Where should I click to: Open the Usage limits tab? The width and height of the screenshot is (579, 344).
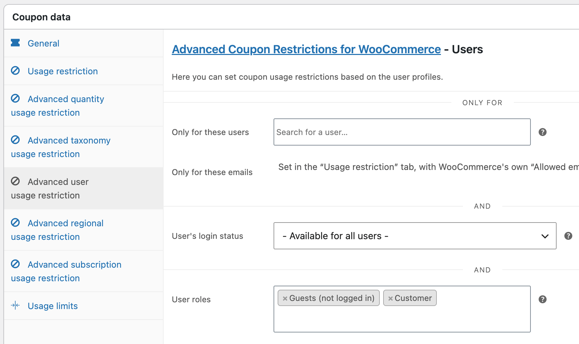pos(83,306)
